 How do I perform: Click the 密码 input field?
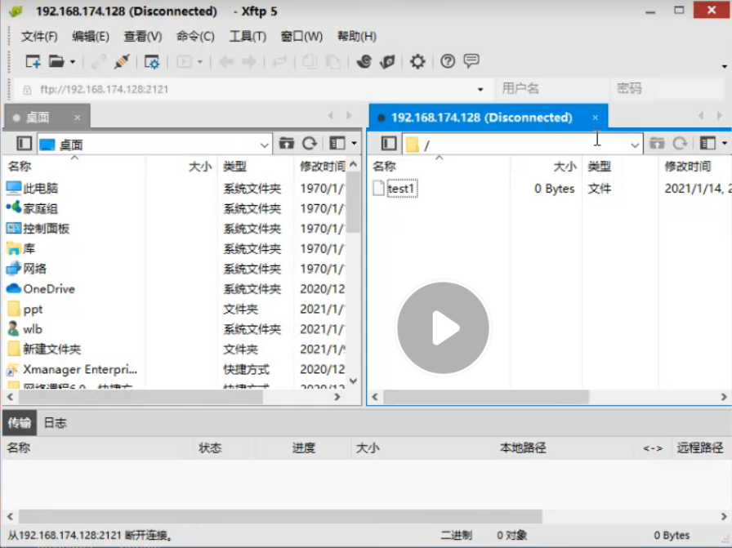669,89
